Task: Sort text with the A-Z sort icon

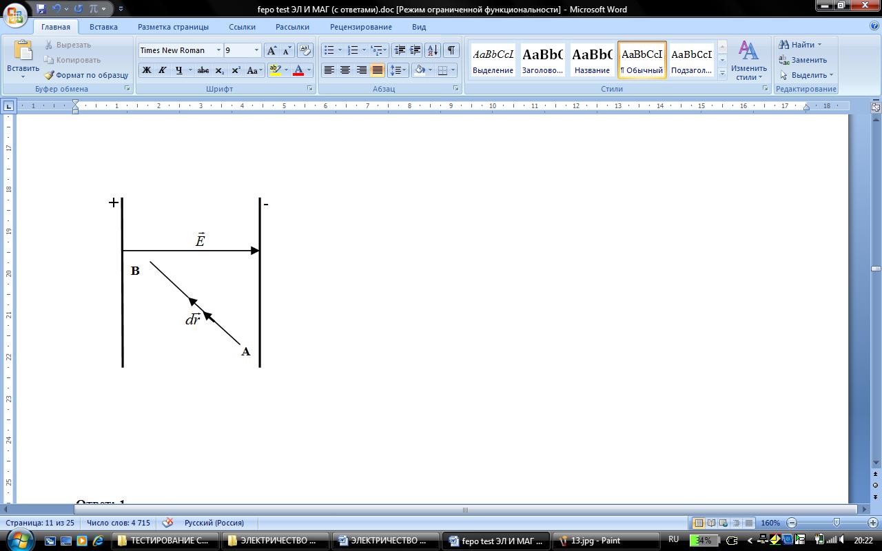Action: [433, 50]
